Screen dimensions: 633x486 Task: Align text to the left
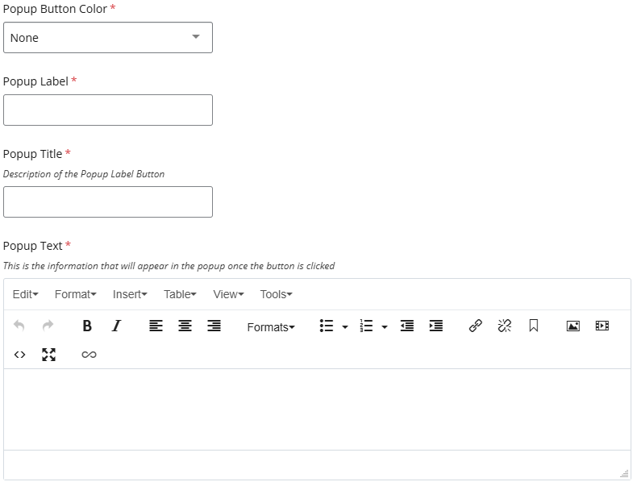tap(156, 326)
